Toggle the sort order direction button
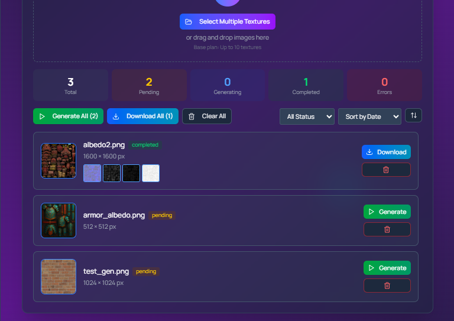The image size is (454, 321). coord(413,116)
